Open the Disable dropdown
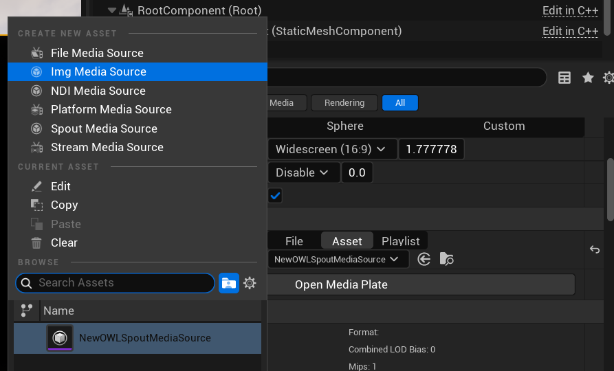 point(304,172)
